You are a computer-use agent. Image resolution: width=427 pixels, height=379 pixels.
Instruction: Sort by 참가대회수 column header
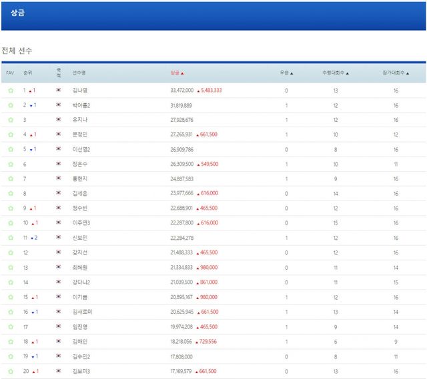pyautogui.click(x=396, y=73)
